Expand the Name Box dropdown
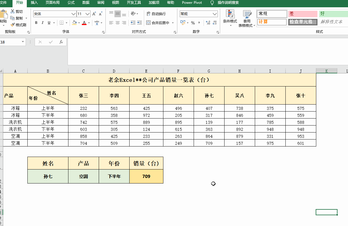This screenshot has height=226, width=348. click(23, 42)
